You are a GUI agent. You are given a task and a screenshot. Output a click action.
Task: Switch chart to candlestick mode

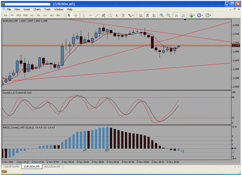(x=148, y=15)
